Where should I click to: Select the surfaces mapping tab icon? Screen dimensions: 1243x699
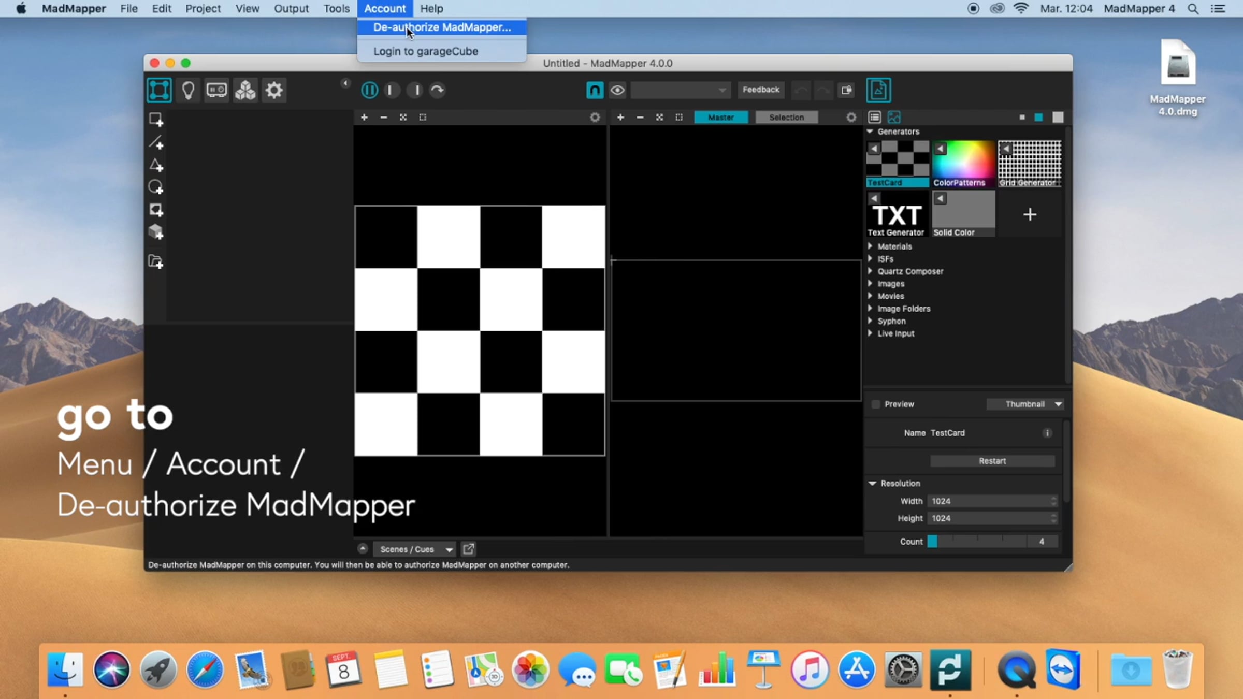pos(159,90)
